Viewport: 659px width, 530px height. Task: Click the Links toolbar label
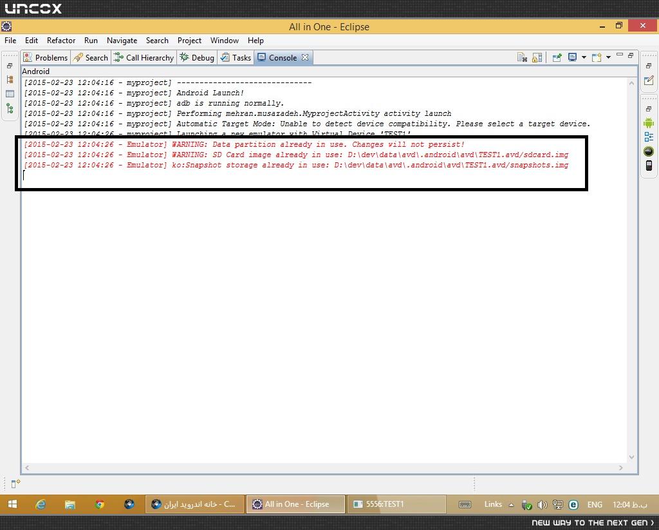[x=493, y=504]
